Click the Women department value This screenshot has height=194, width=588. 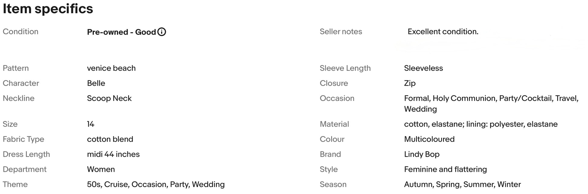point(101,169)
